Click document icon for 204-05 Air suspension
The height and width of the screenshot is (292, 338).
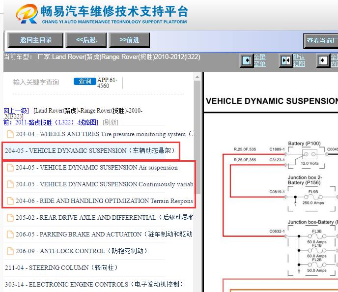(10, 167)
